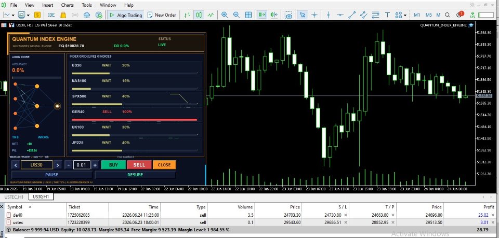Open the Market Watch dollar icon
This screenshot has height=238, width=499.
[x=37, y=15]
